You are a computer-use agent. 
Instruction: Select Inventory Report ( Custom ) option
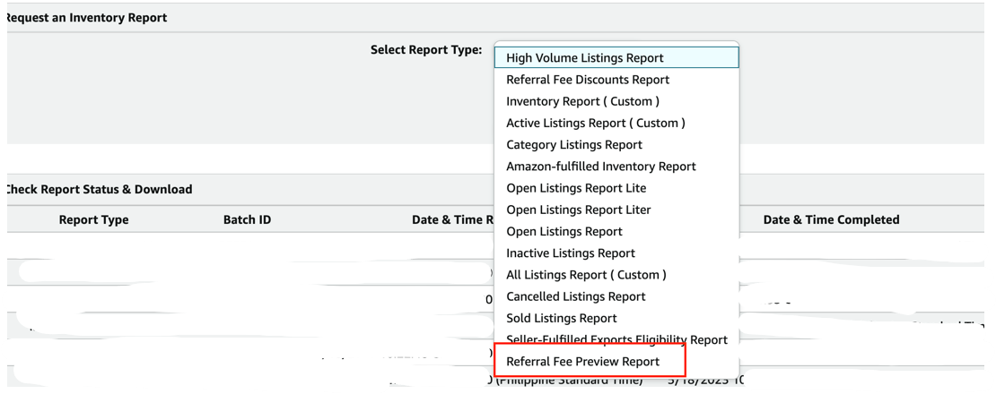pyautogui.click(x=616, y=101)
